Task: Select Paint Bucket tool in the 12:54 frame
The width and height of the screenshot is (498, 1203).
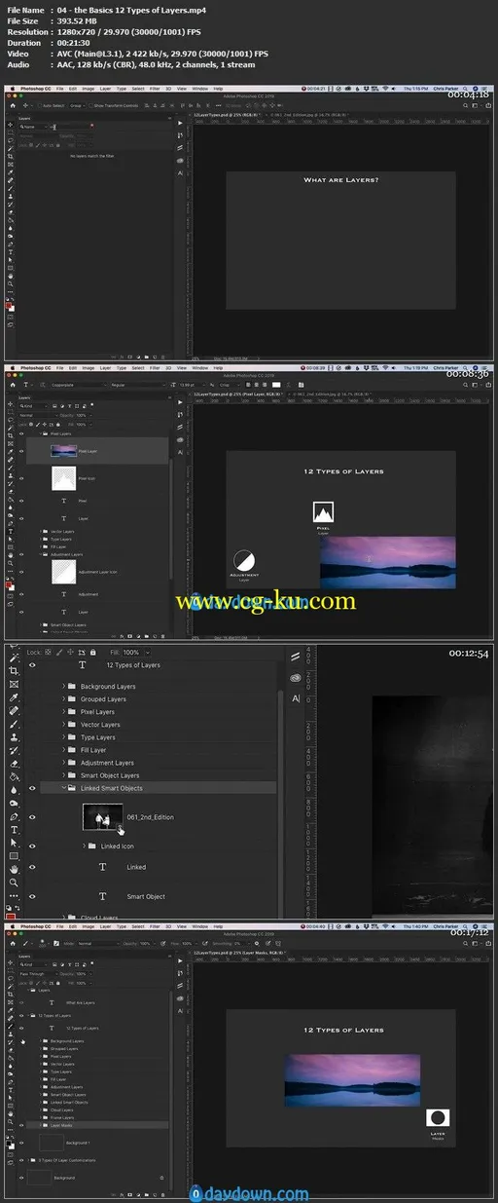Action: point(14,777)
